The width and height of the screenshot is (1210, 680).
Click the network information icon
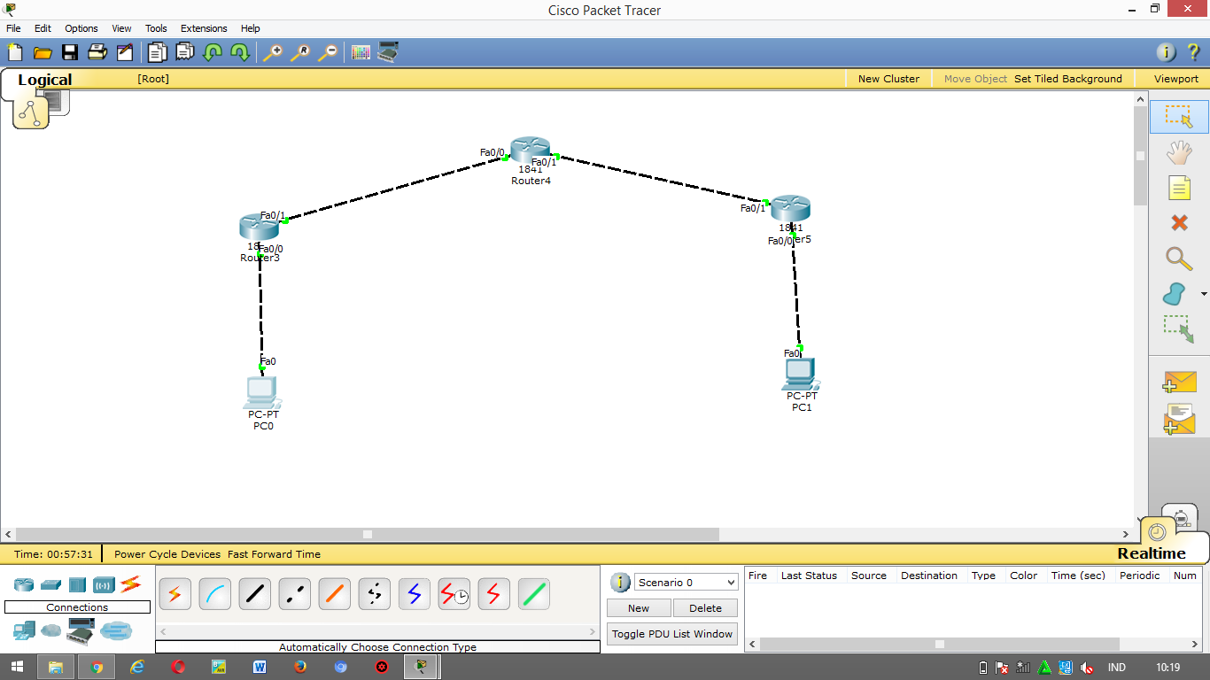(1167, 52)
